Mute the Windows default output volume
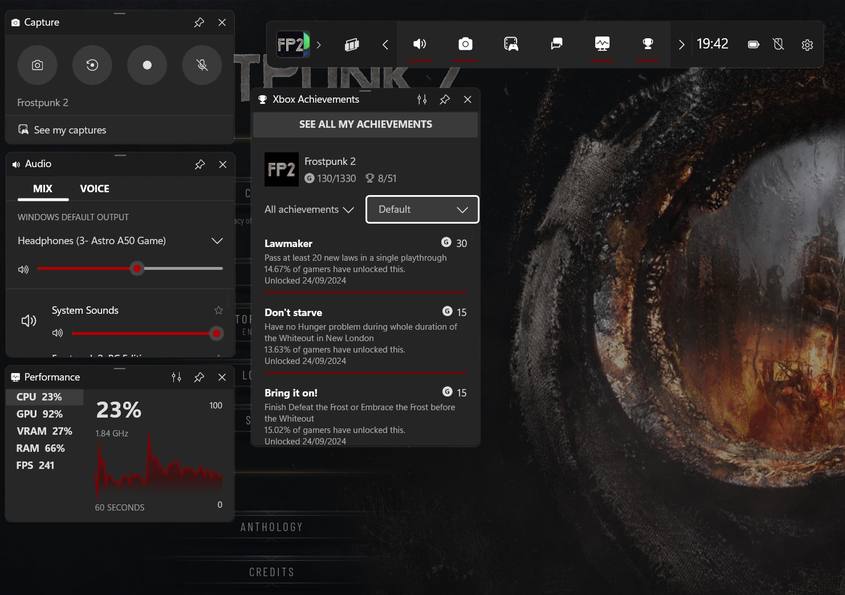The image size is (845, 595). tap(23, 269)
